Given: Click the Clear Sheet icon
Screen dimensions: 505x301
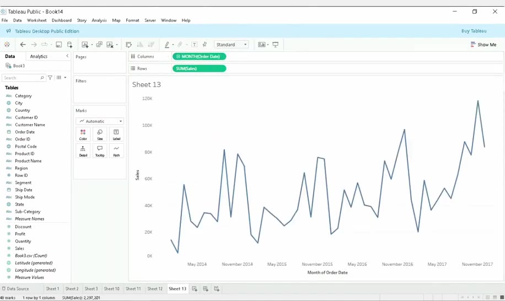Looking at the screenshot, I should pos(110,45).
